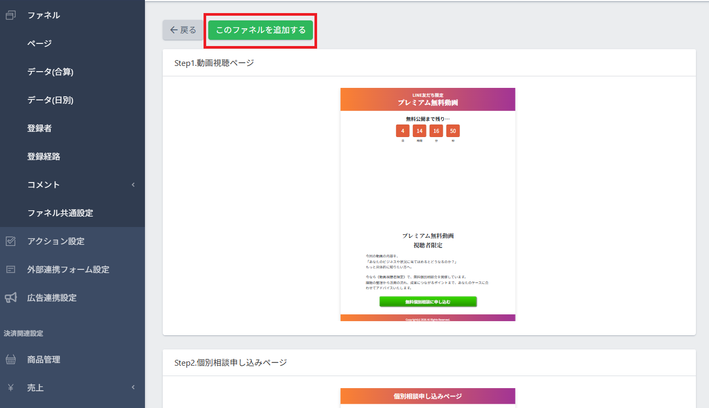Click the yen sales icon
This screenshot has width=709, height=408.
(10, 388)
